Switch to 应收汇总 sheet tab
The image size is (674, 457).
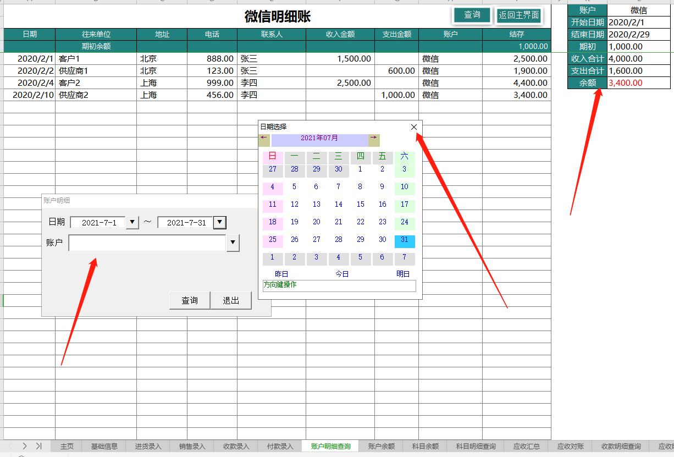527,446
